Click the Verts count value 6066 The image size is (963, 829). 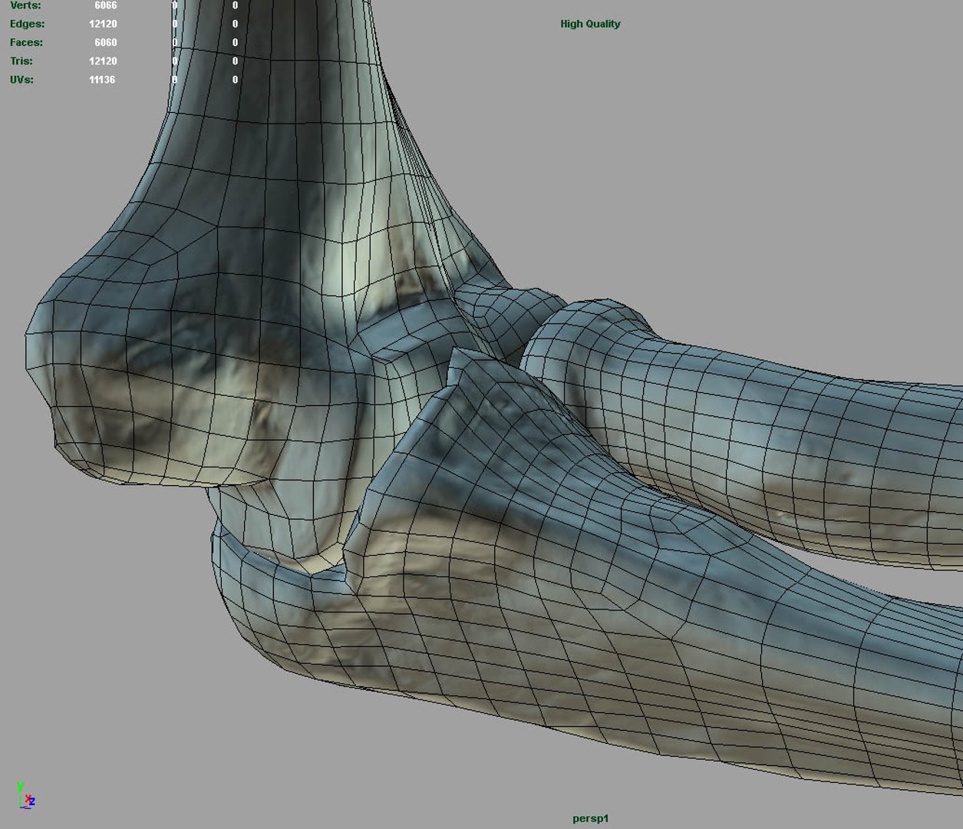click(105, 5)
